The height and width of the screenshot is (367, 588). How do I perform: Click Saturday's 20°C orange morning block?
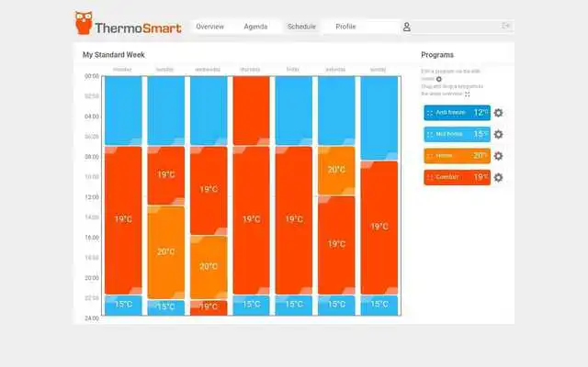tap(336, 171)
